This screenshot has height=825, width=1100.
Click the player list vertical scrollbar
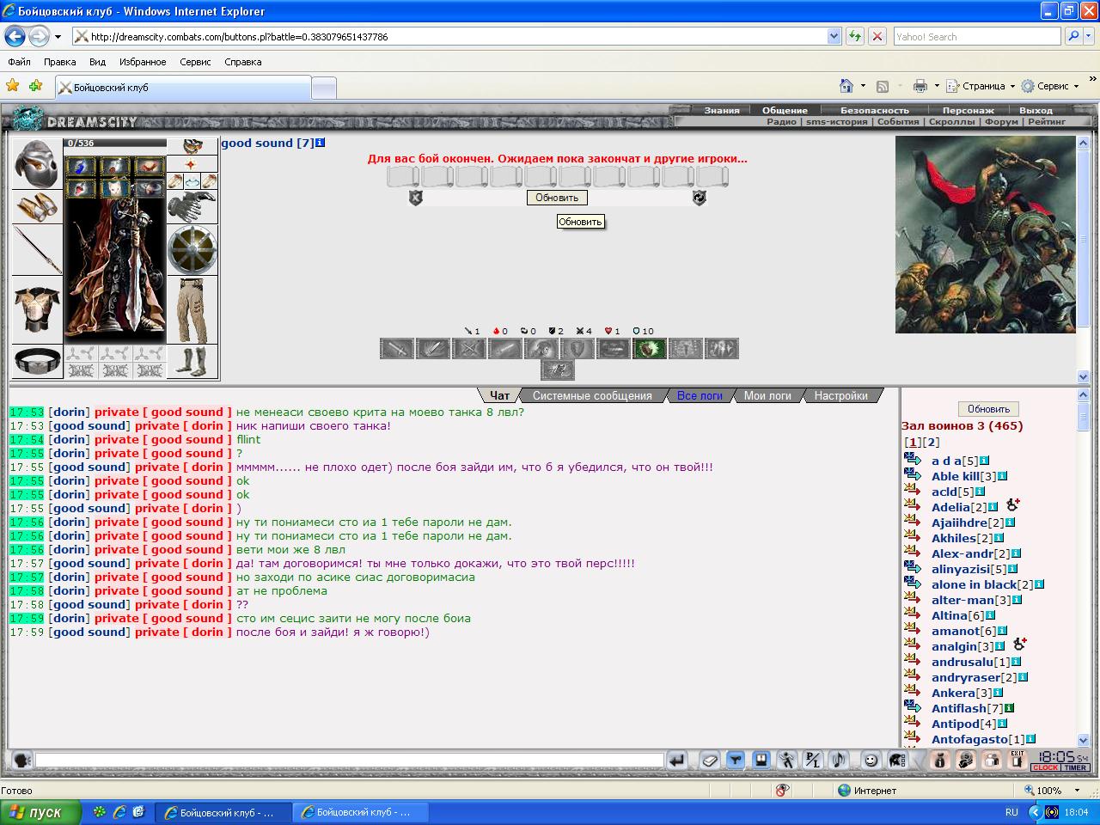click(1083, 567)
